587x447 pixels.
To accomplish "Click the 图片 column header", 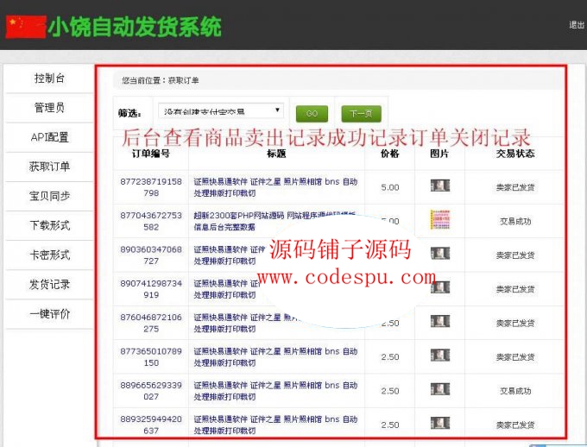I will tap(439, 154).
